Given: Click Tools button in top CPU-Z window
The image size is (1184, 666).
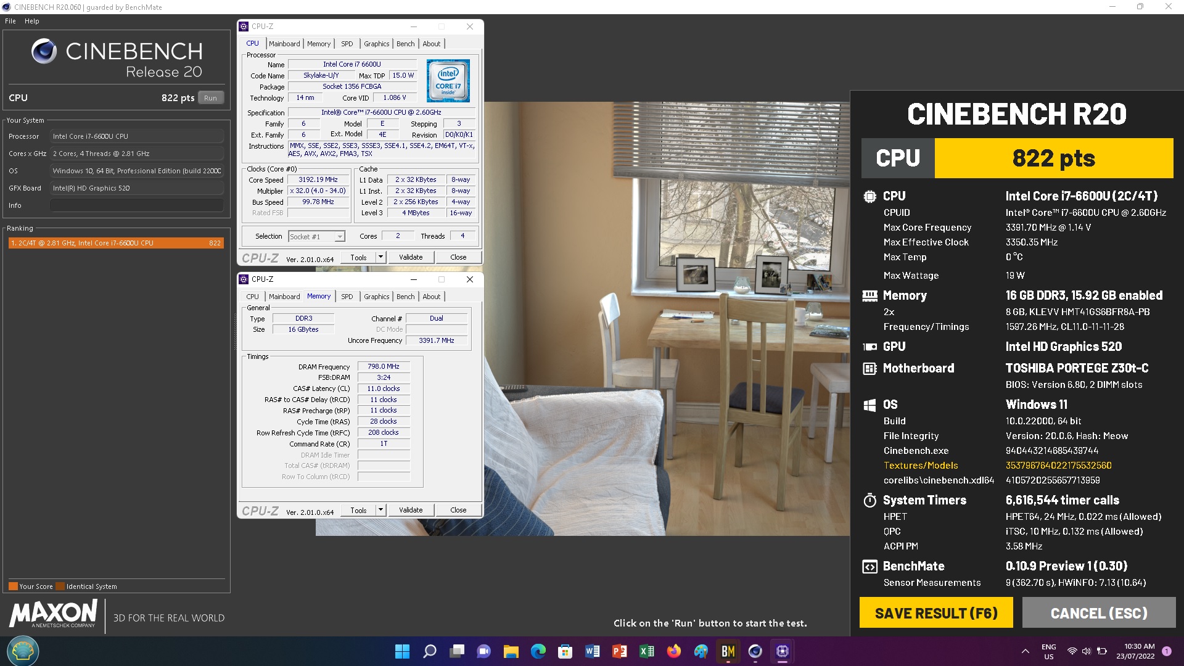Looking at the screenshot, I should pos(358,258).
